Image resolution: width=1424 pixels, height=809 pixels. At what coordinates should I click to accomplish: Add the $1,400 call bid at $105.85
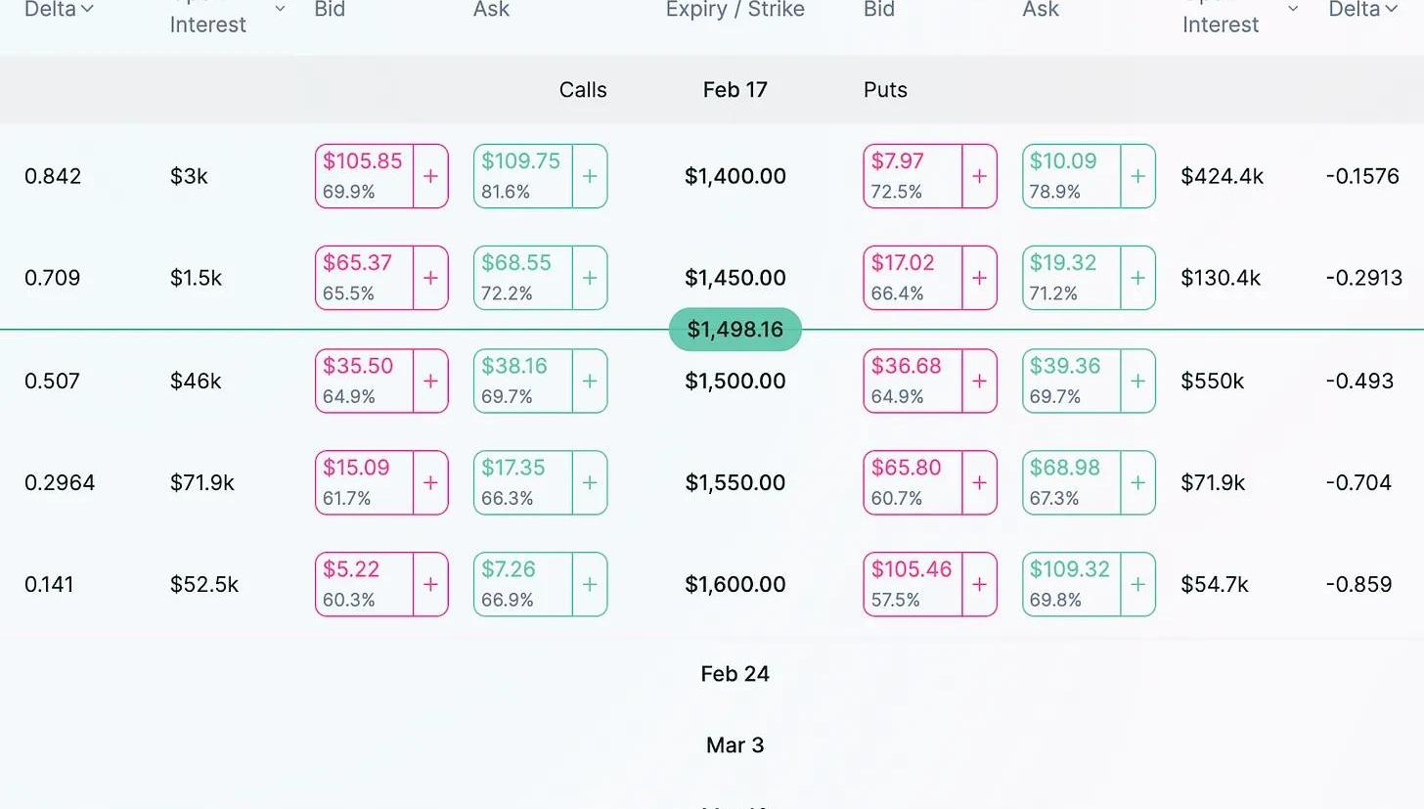tap(430, 176)
